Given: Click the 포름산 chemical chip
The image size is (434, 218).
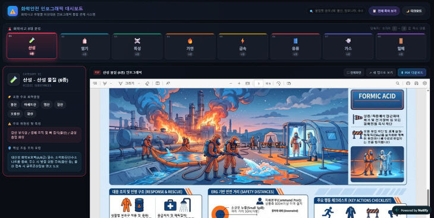Looking at the screenshot, I should [x=15, y=113].
